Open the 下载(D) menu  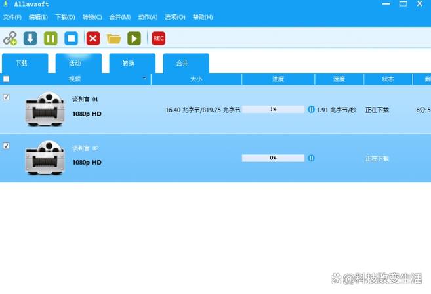pyautogui.click(x=65, y=17)
